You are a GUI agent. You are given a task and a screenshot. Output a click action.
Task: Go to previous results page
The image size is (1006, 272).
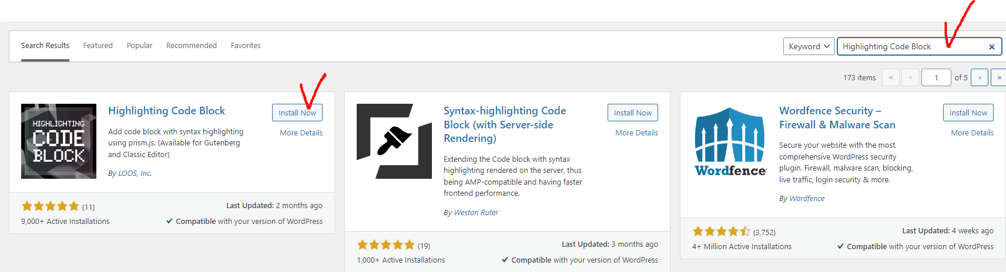[910, 77]
